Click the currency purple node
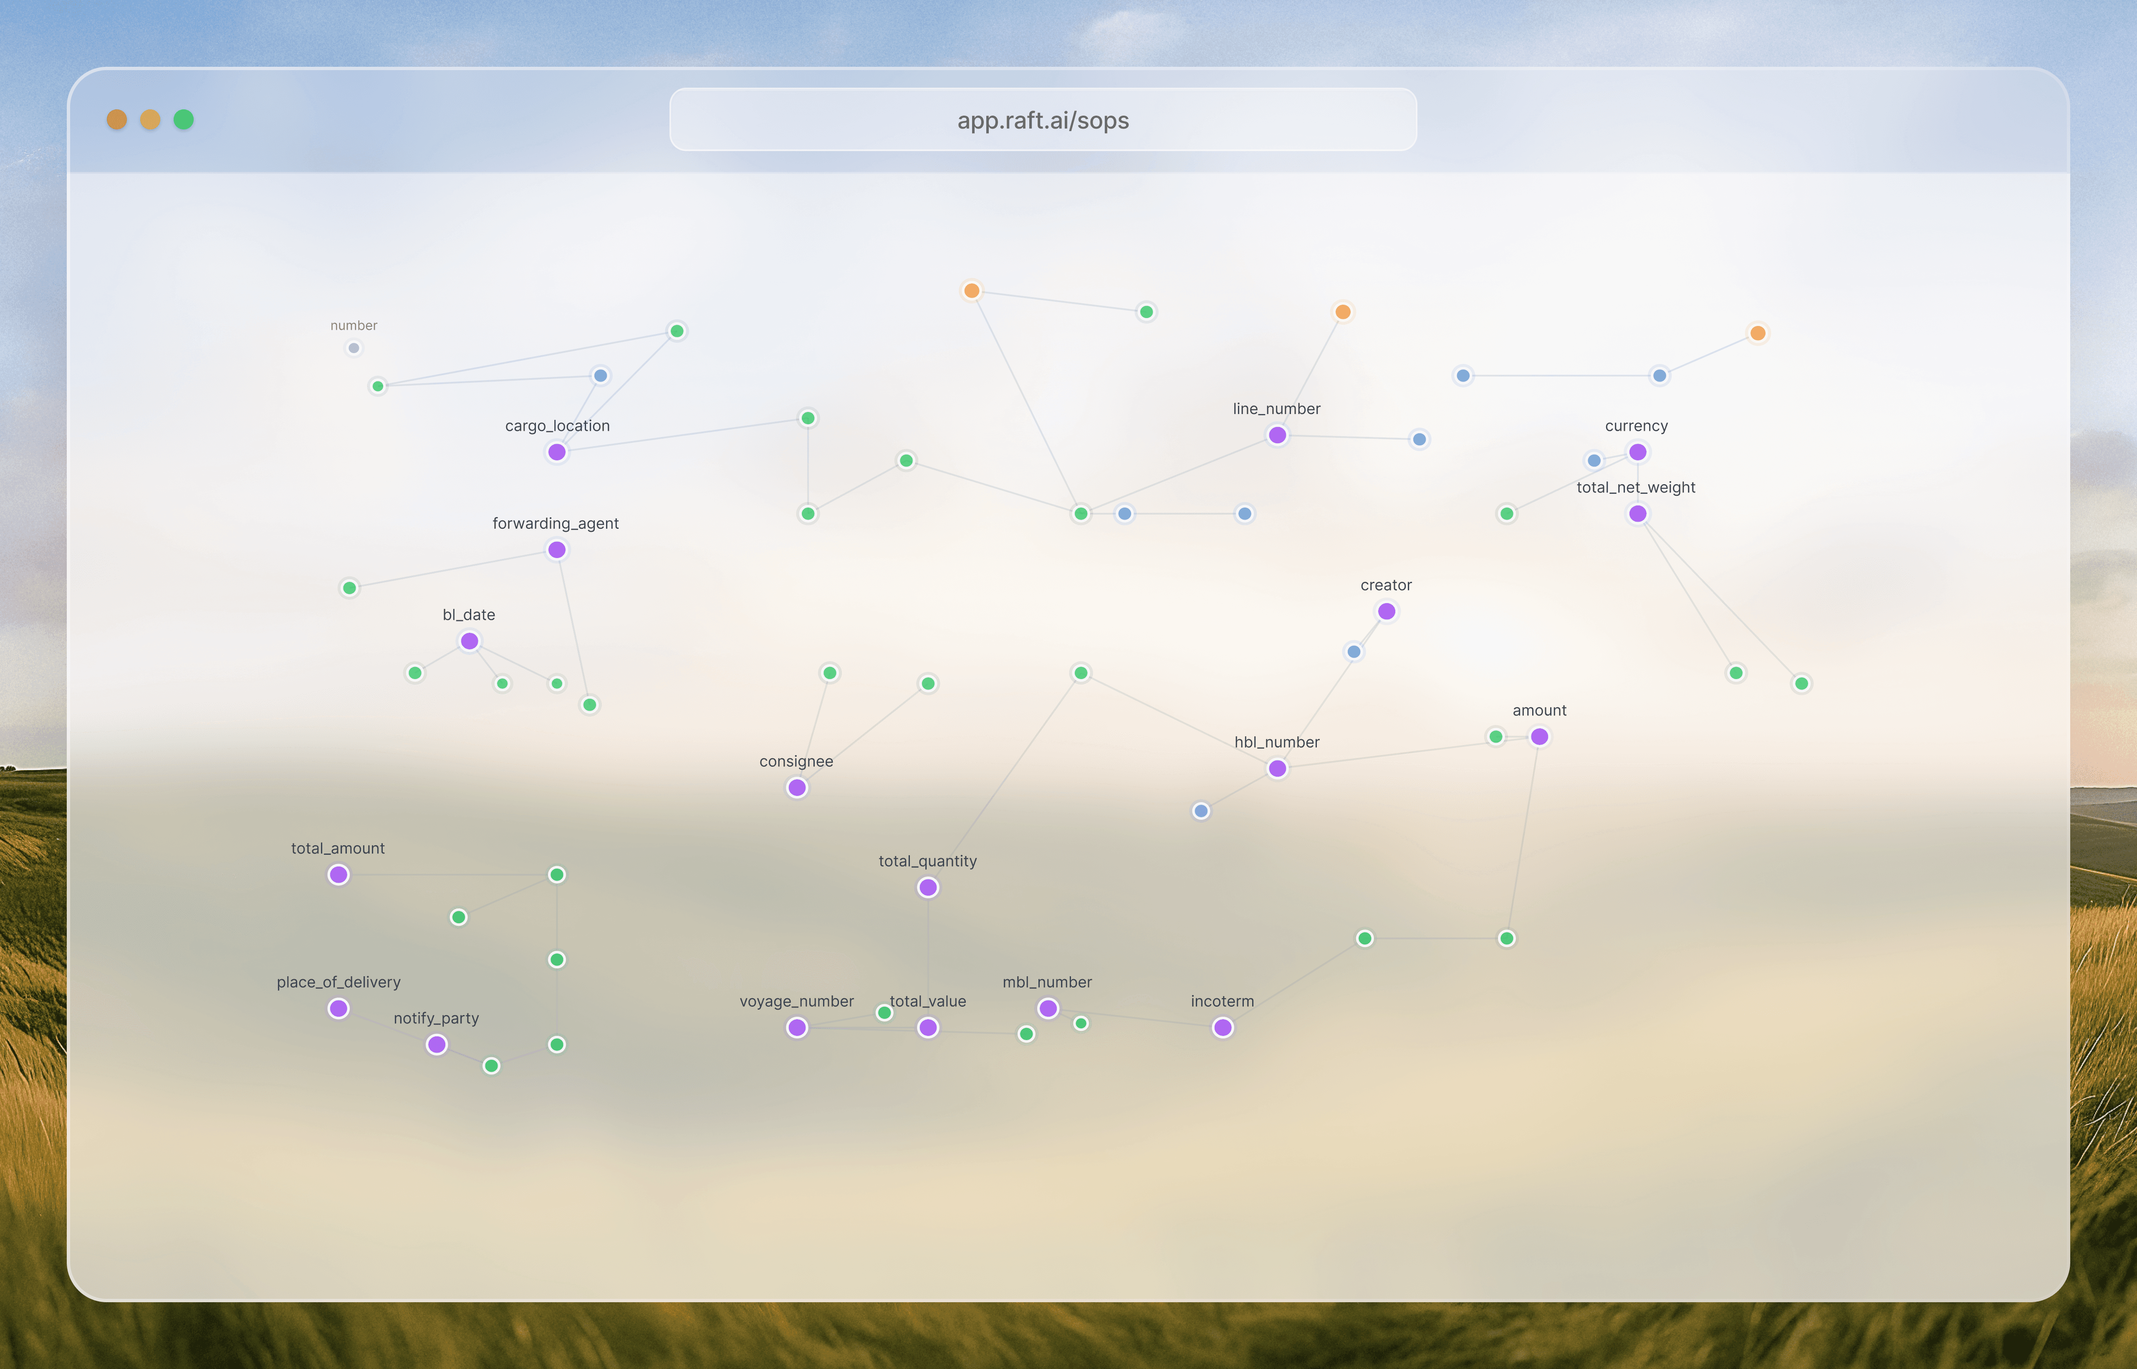 click(1637, 452)
